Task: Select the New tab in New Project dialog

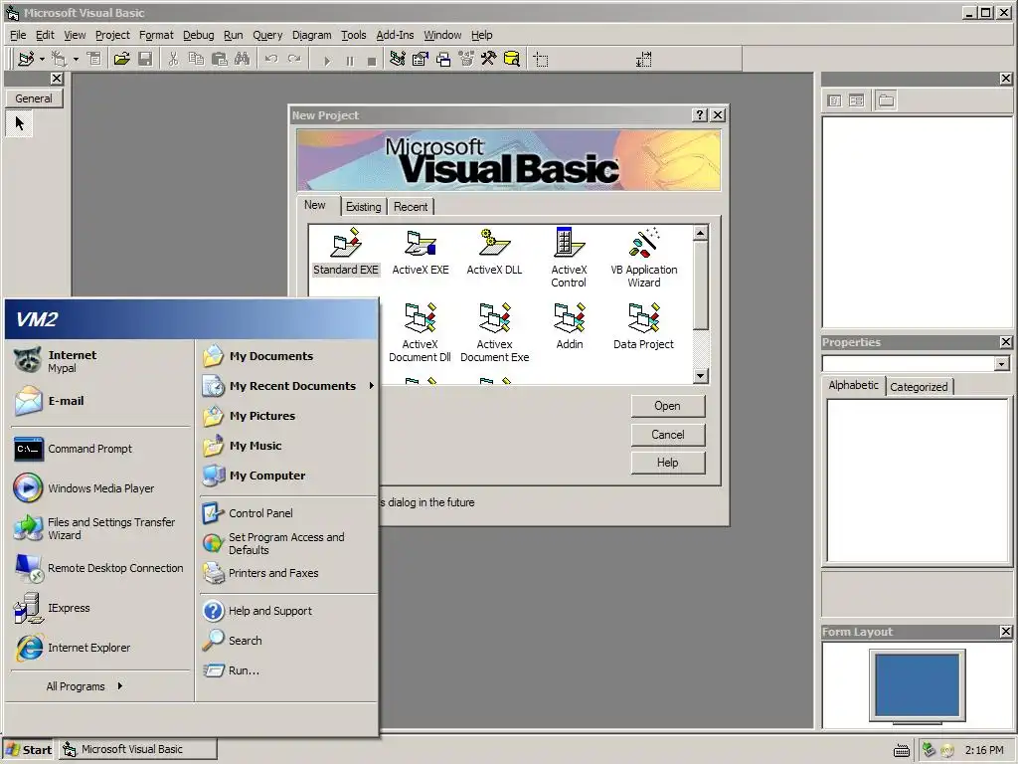Action: coord(315,205)
